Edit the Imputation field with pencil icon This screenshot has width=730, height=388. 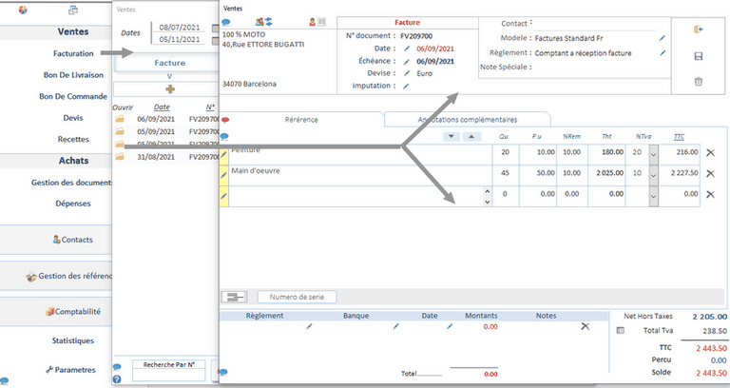coord(406,86)
